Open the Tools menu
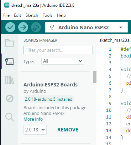Screen dimensions: 131x145 coord(47,15)
